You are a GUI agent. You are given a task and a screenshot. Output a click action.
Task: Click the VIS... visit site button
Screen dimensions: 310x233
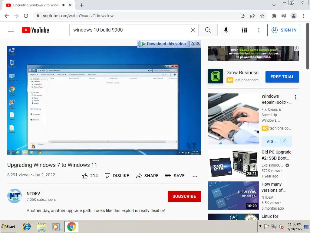point(276,141)
